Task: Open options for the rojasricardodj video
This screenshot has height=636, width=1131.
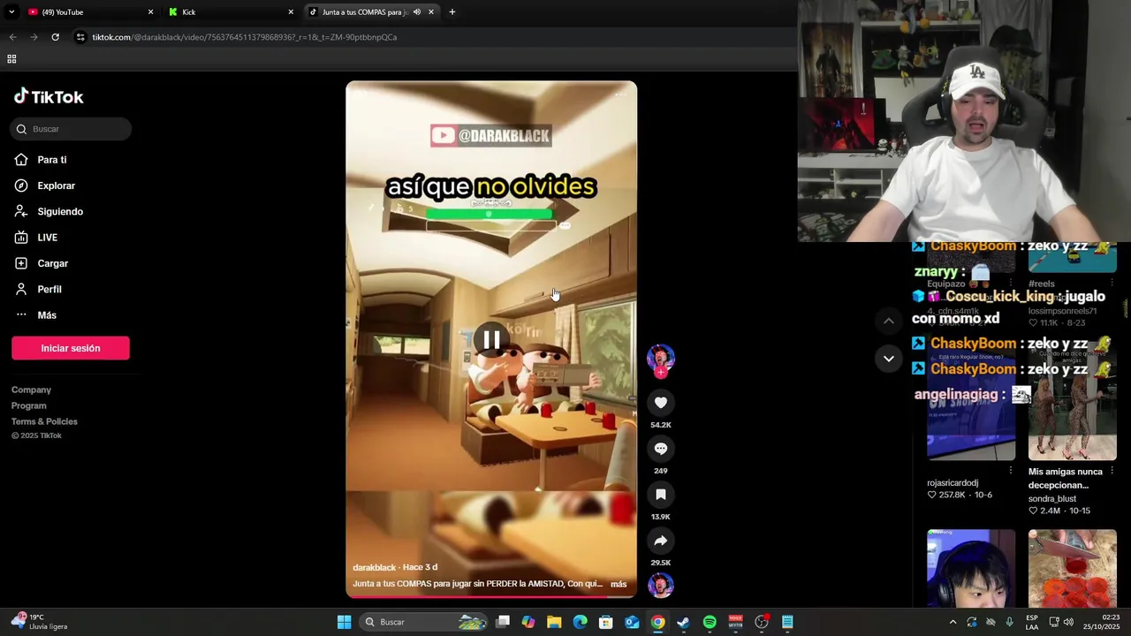Action: pyautogui.click(x=1010, y=471)
